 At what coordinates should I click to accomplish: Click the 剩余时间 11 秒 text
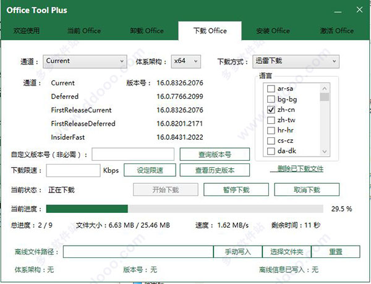click(x=296, y=225)
